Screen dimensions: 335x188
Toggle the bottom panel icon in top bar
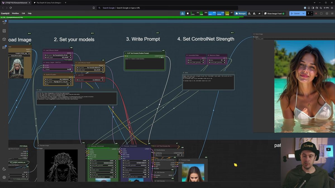[x=327, y=13]
